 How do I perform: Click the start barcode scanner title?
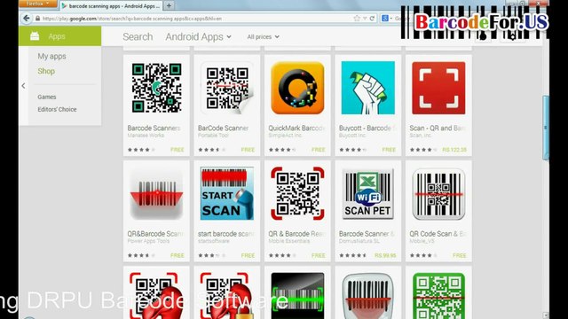pyautogui.click(x=226, y=234)
